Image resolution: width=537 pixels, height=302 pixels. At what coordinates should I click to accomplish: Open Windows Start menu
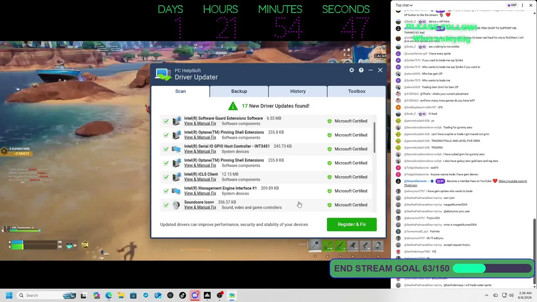(9, 295)
